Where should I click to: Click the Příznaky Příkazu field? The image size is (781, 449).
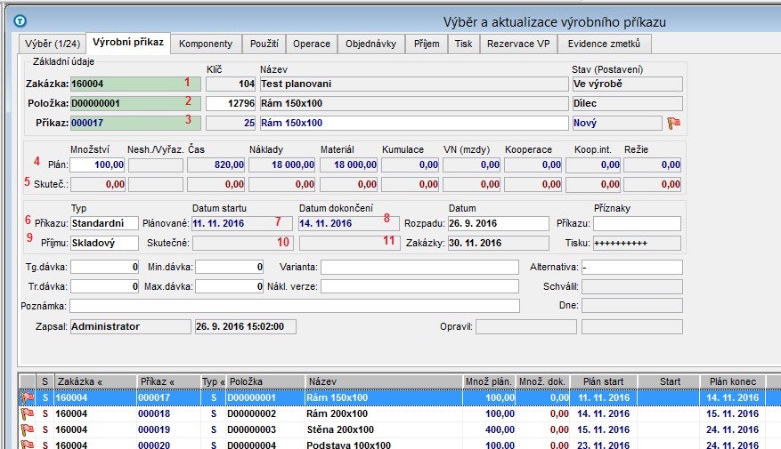point(637,223)
